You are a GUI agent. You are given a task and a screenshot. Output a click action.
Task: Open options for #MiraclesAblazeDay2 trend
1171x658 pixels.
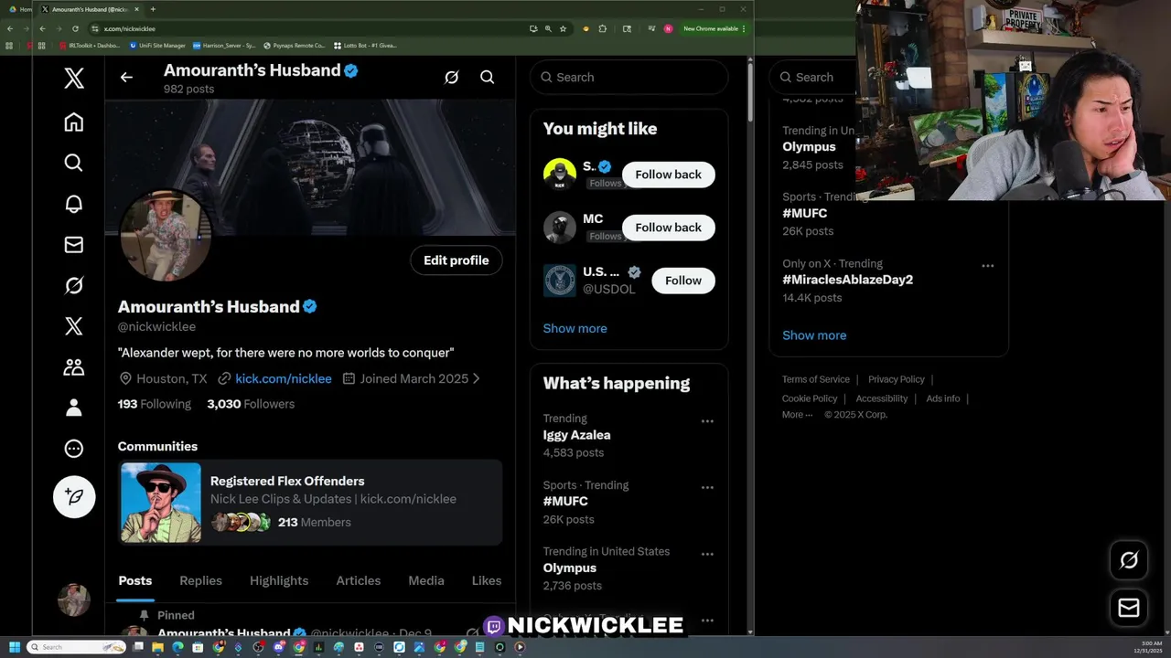coord(988,266)
